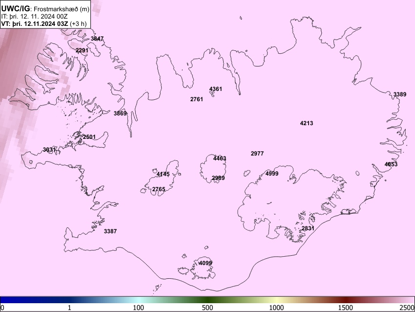415x312 pixels.
Task: Click the value 4999 near Vatnajökull
Action: (x=272, y=174)
